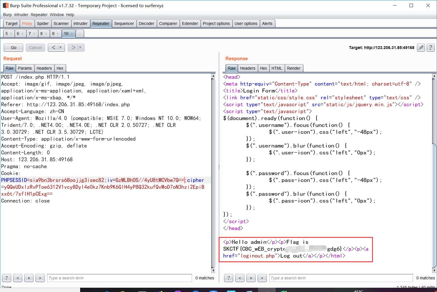Open the Burp menu
This screenshot has height=292, width=437.
(7, 15)
